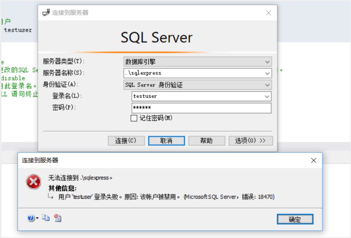Confirm the error with the 确定 button

[295, 219]
